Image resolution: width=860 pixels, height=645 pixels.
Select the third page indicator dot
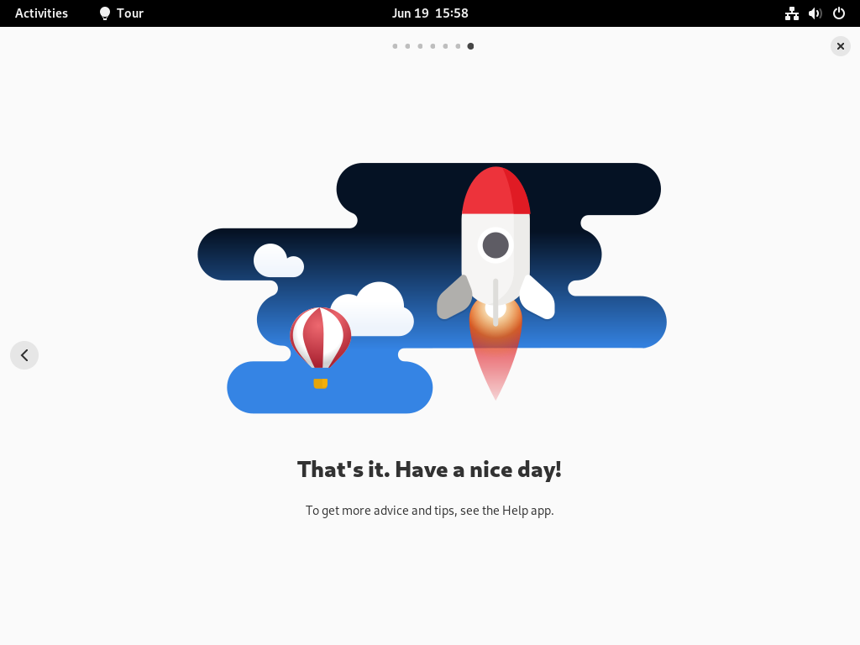(x=420, y=46)
